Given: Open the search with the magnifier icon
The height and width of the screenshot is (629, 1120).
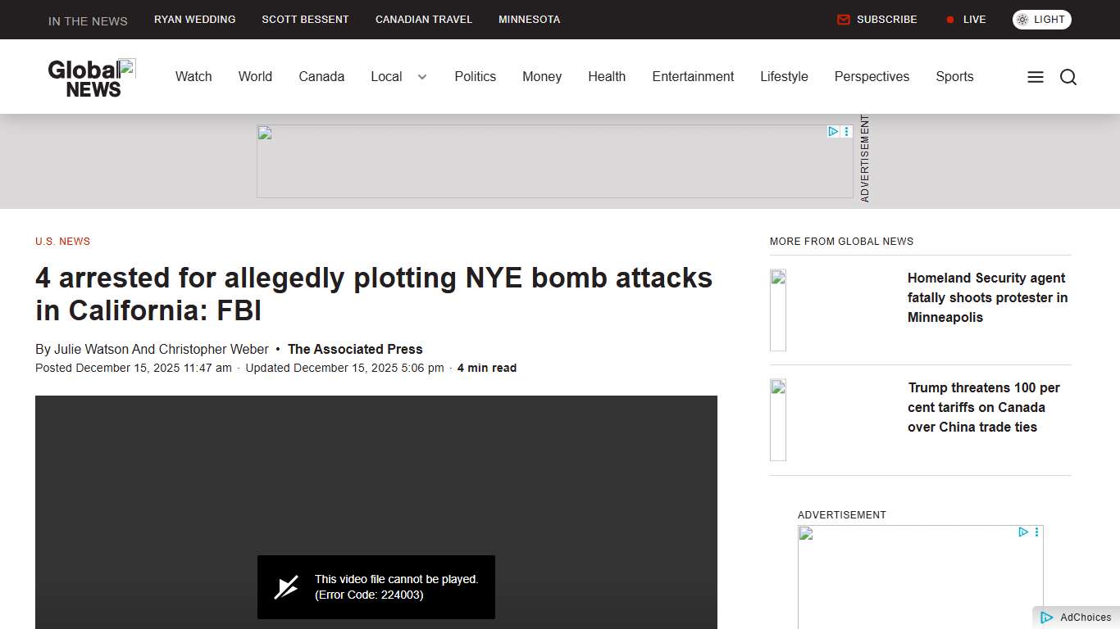Looking at the screenshot, I should tap(1068, 76).
